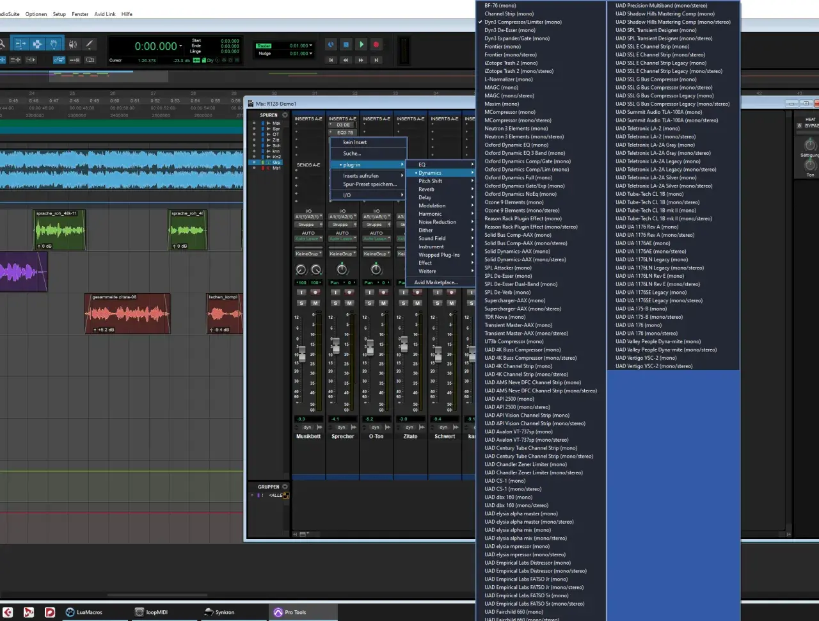The height and width of the screenshot is (621, 819).
Task: Open the Setup menu in menu bar
Action: 59,14
